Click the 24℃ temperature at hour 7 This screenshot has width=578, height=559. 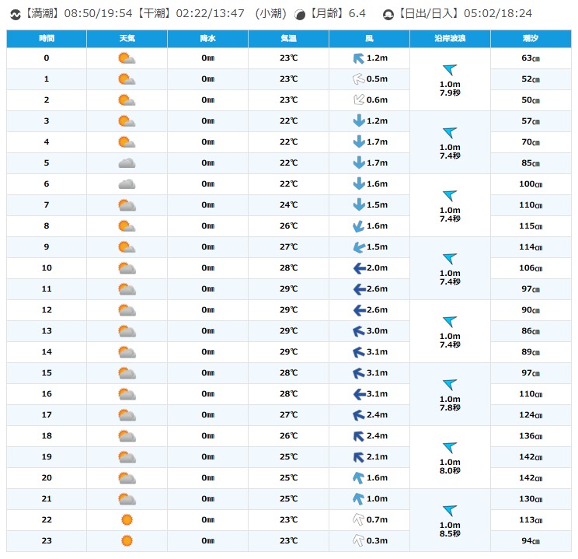[289, 204]
